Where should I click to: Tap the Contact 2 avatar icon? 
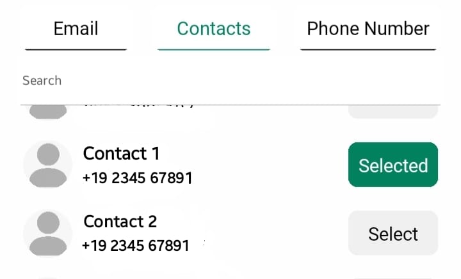(48, 233)
